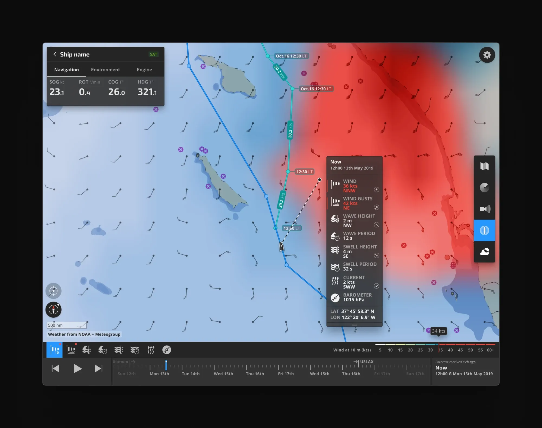Open the map chart sidebar icon
The height and width of the screenshot is (428, 542).
[484, 166]
